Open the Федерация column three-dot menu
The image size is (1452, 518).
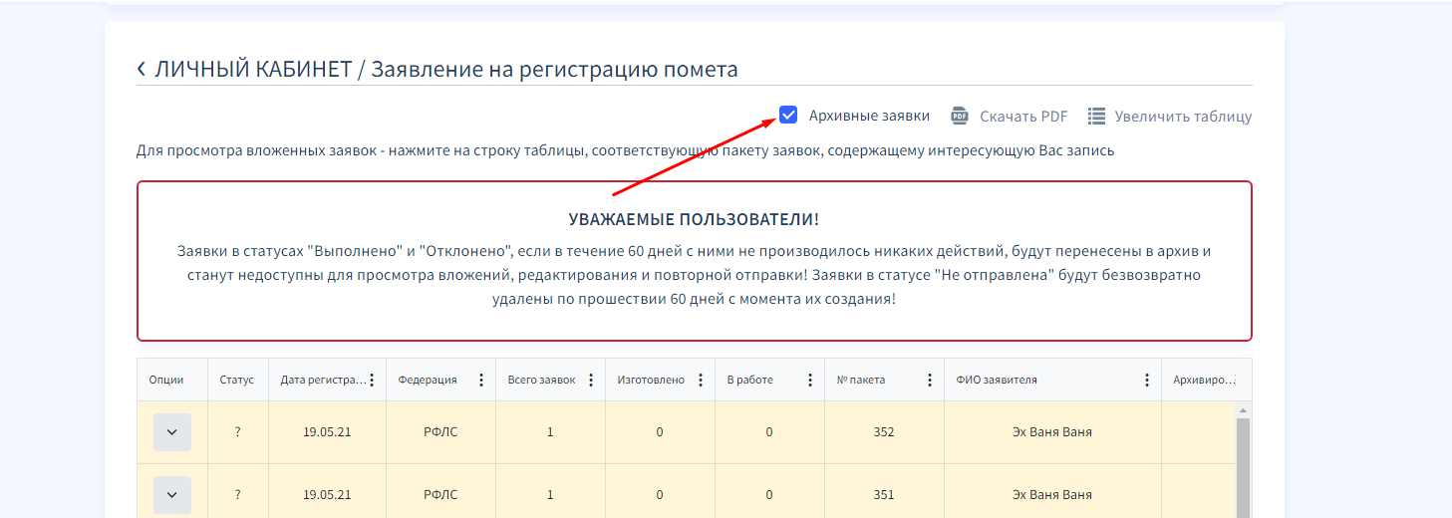click(x=481, y=380)
